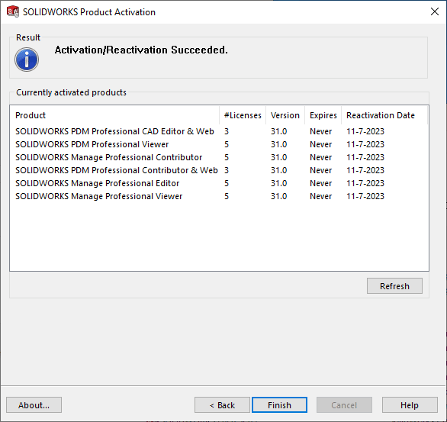Click the Reactivation Date column header
Screen dimensions: 447x422
click(384, 115)
